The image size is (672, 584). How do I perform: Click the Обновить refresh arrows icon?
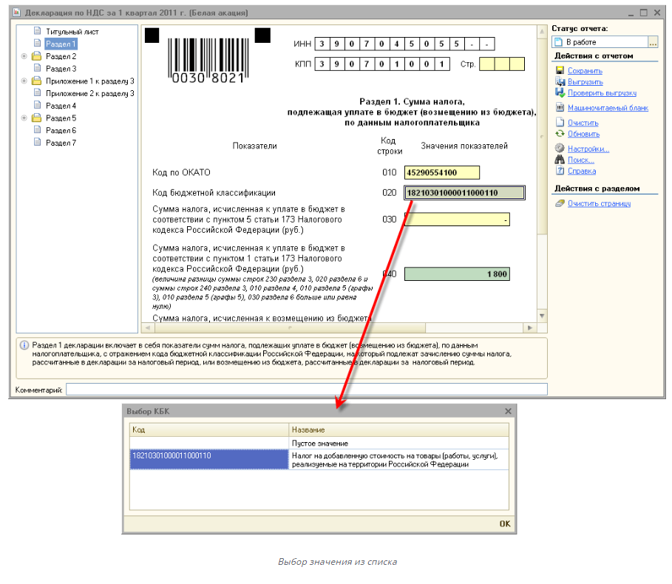560,134
